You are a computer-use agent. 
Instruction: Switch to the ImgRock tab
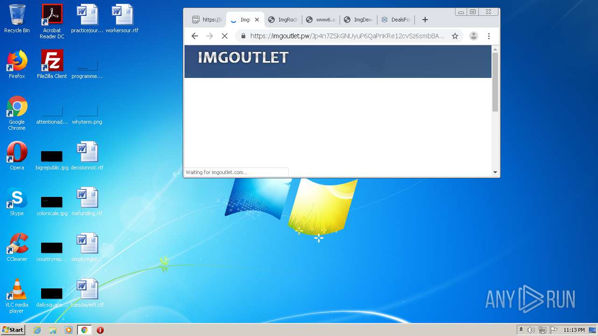click(283, 20)
